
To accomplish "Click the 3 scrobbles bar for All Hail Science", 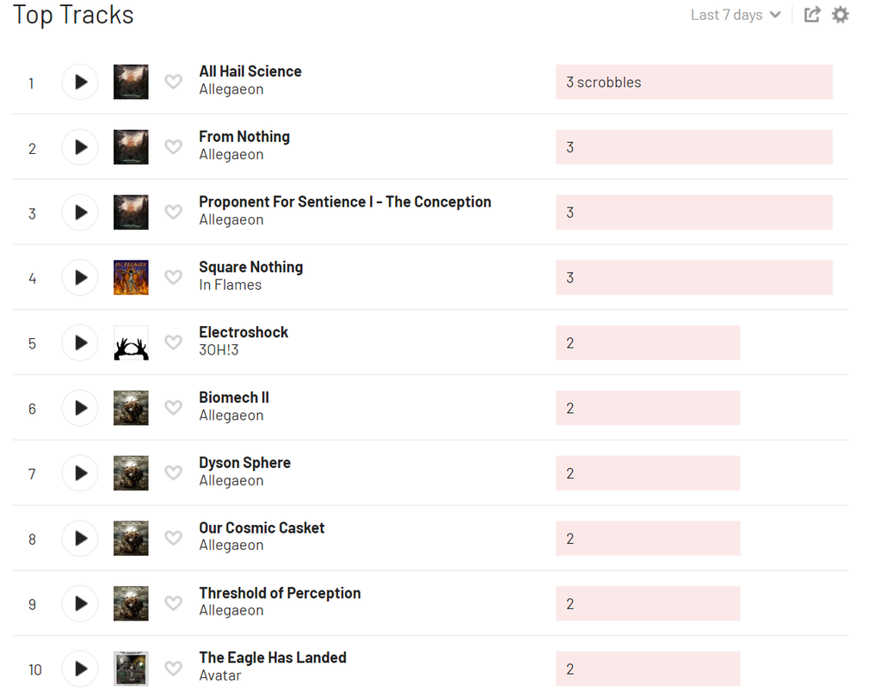I will (693, 82).
